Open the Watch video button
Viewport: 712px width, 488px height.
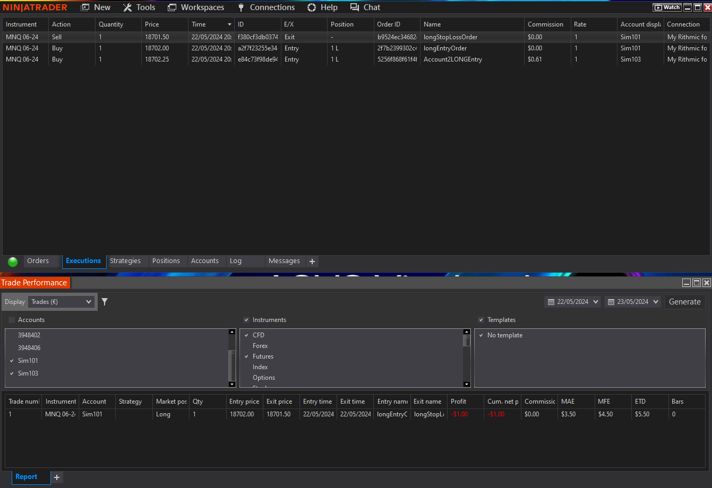coord(667,7)
